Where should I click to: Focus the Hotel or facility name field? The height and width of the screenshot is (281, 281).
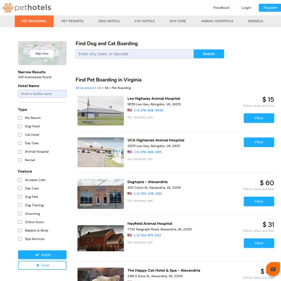point(42,94)
